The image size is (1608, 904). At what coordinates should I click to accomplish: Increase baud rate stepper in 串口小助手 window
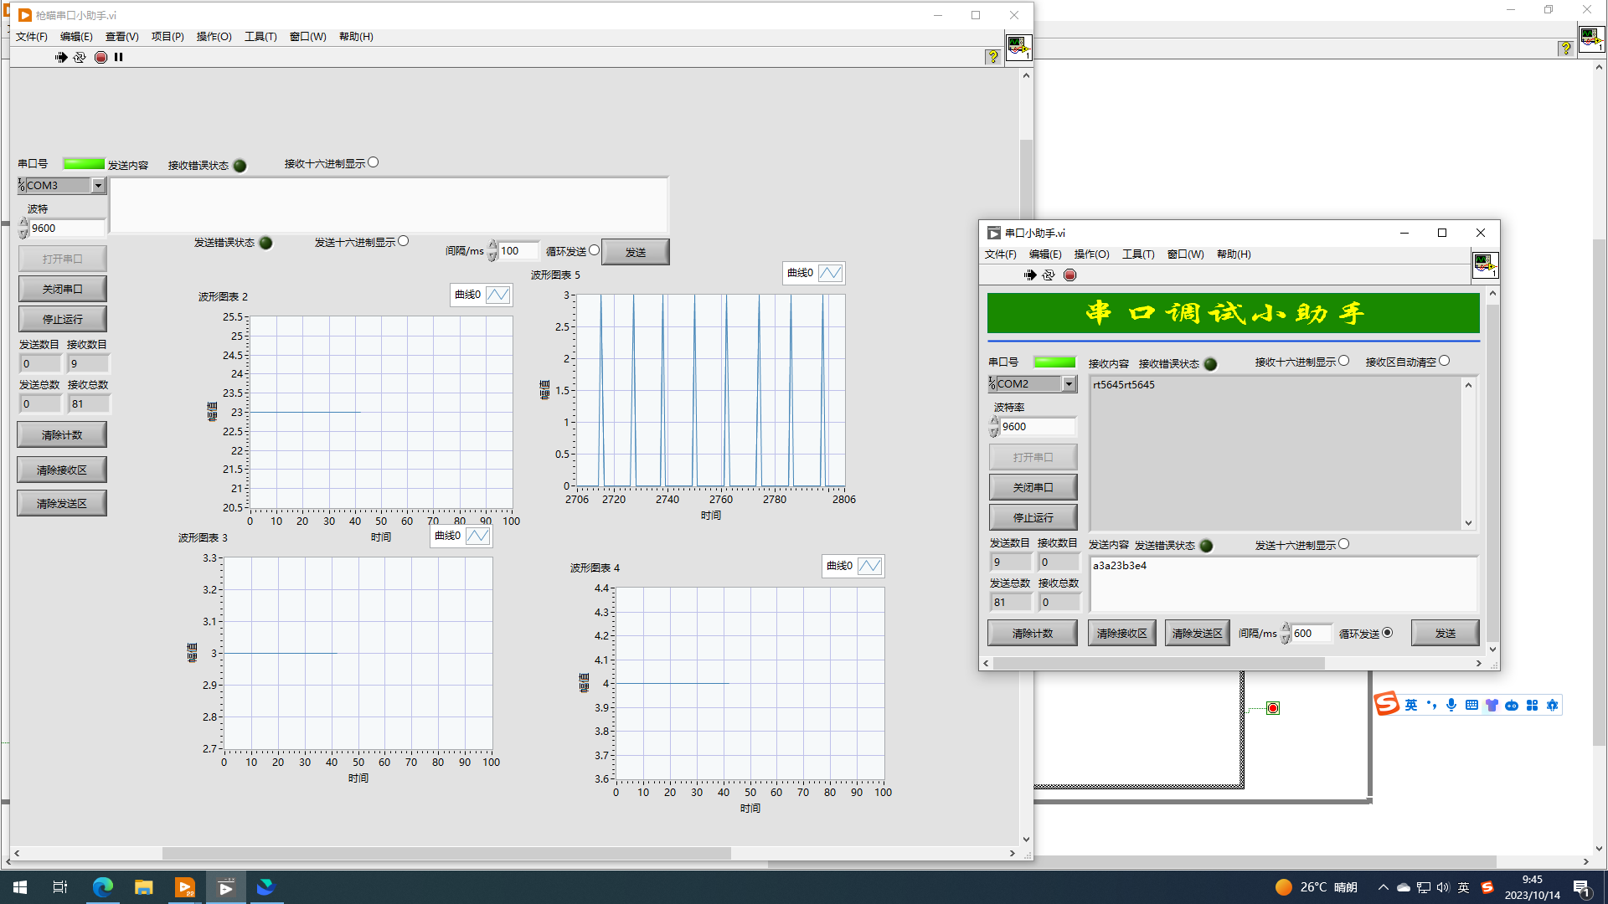(994, 422)
